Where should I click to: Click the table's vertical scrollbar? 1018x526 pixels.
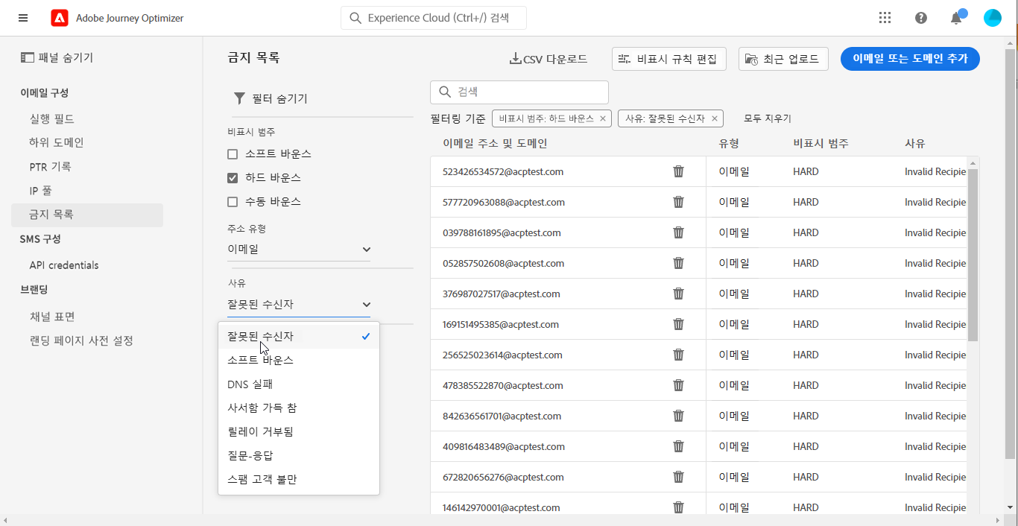973,253
